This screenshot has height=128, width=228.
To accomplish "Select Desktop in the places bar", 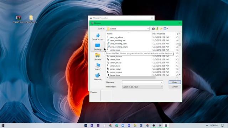I will coord(98,47).
